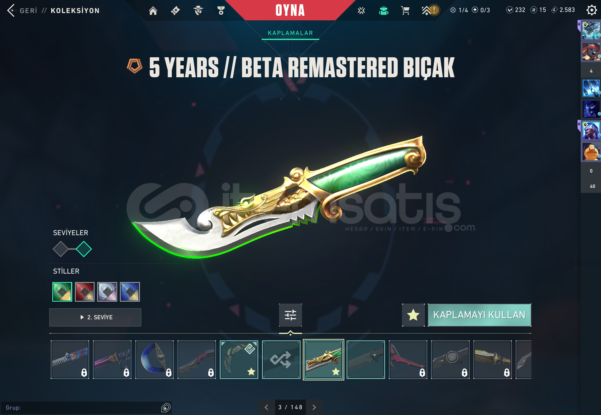This screenshot has width=601, height=415.
Task: Open the store cart icon
Action: [405, 11]
